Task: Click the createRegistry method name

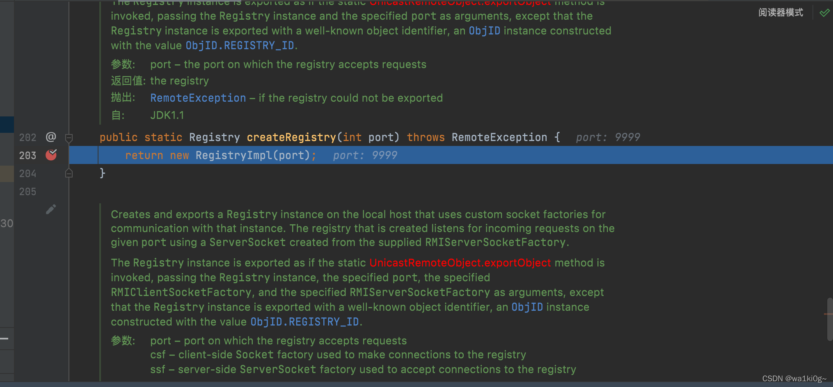Action: coord(291,137)
